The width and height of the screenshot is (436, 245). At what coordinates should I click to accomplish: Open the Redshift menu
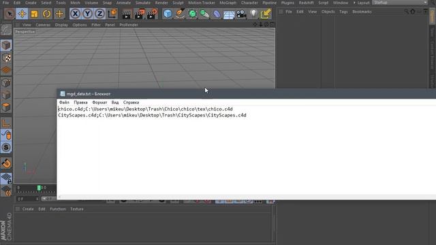pos(306,3)
